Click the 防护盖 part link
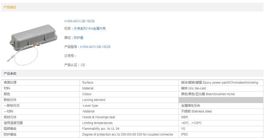 [x=78, y=38]
